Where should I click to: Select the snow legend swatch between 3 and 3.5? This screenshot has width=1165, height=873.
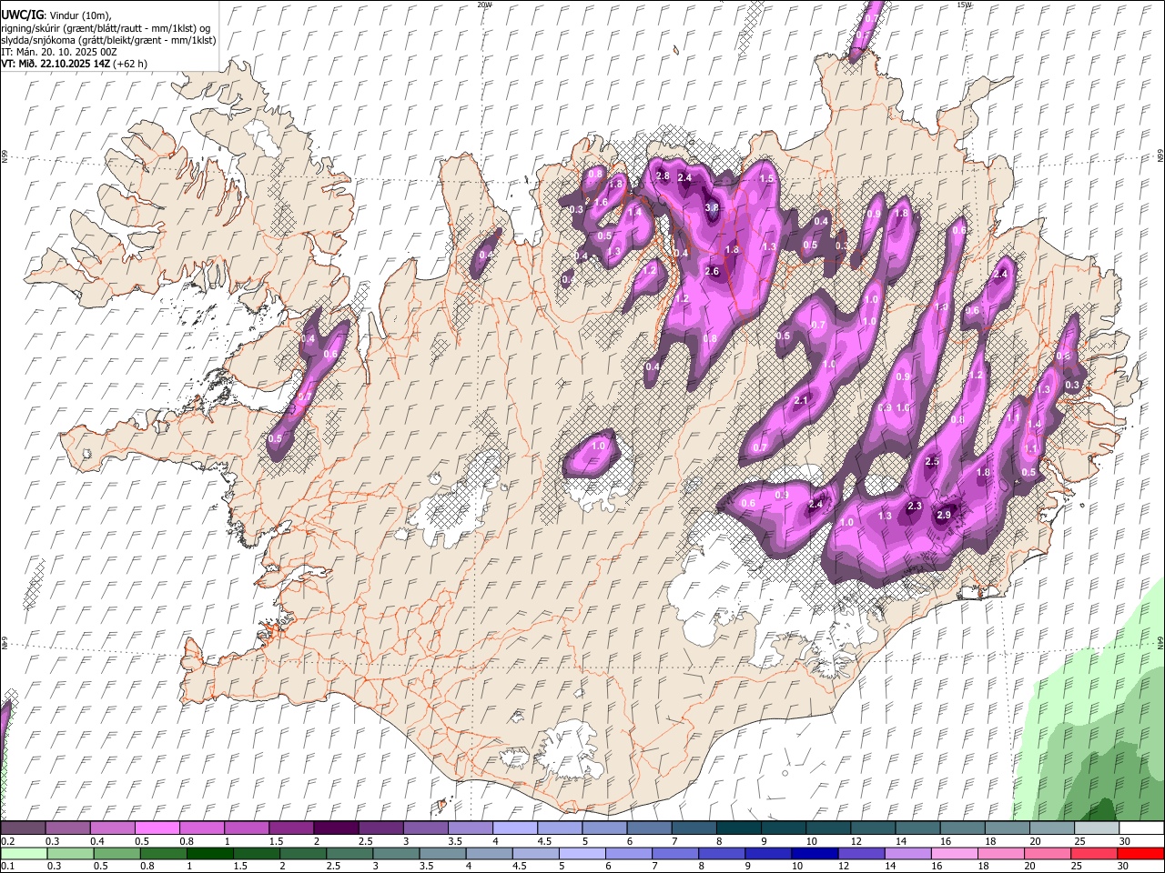tap(425, 828)
